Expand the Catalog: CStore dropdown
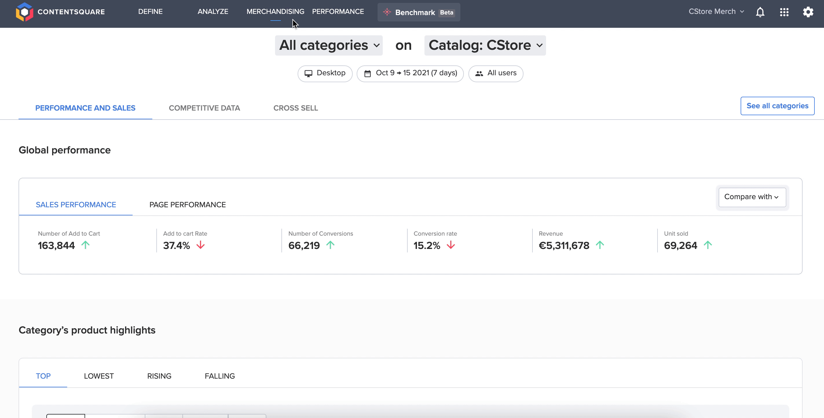The height and width of the screenshot is (418, 824). click(485, 45)
